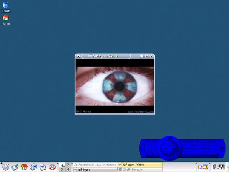Click the 12:59 panel clock
This screenshot has width=229, height=172.
click(x=218, y=167)
